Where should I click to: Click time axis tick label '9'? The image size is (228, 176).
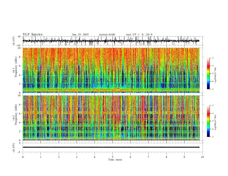(184, 157)
